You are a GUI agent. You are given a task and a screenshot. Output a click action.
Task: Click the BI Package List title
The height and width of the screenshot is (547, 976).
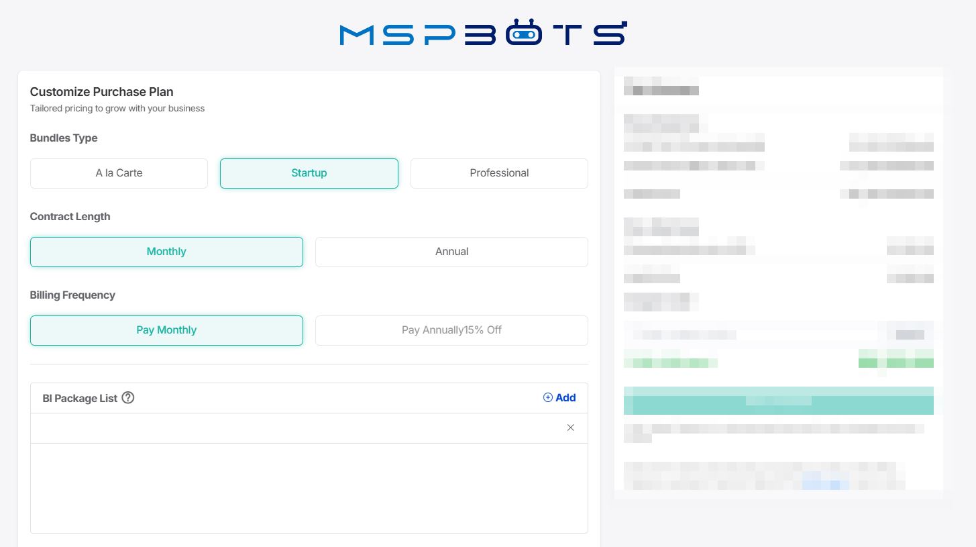80,398
